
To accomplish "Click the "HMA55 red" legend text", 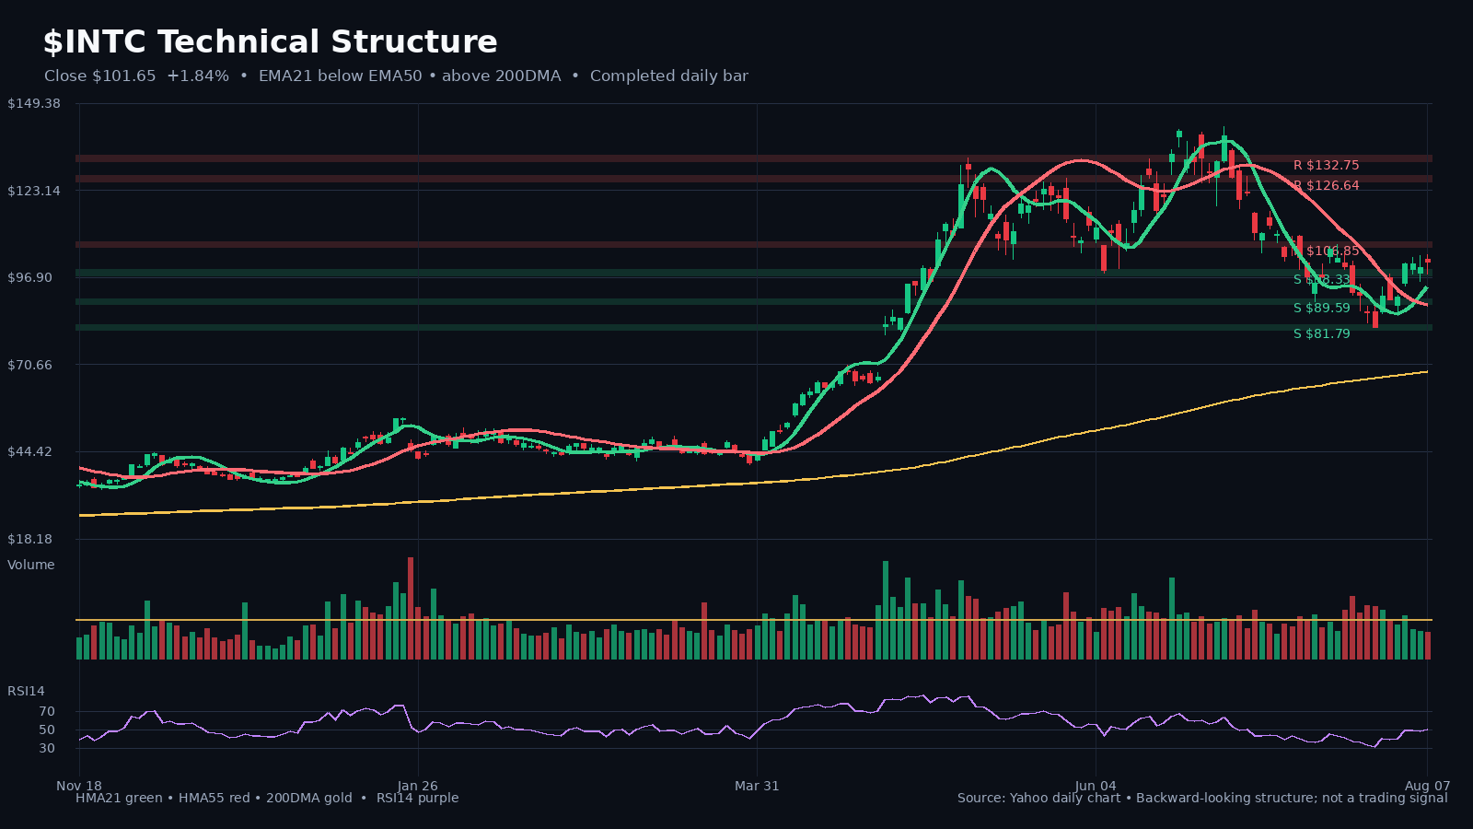I will coord(215,798).
